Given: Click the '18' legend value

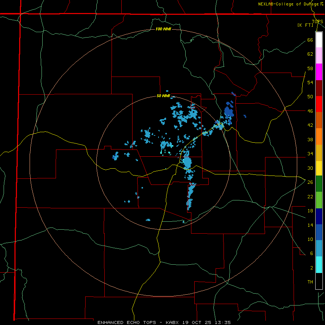Looking at the screenshot, I should coord(310,211).
